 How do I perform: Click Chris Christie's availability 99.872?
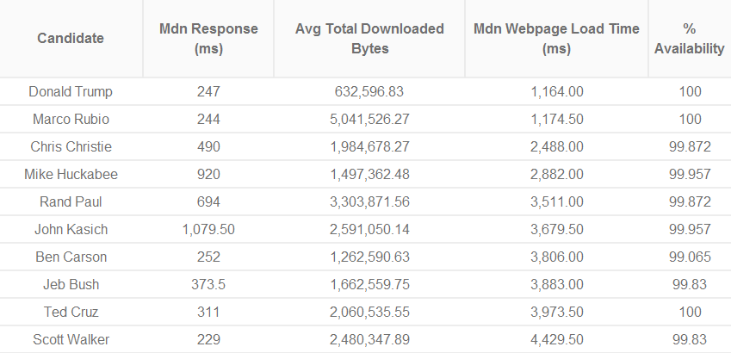(690, 146)
